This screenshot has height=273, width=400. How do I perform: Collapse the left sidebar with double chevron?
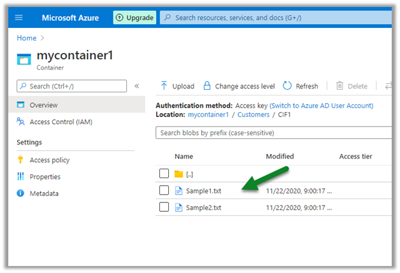[136, 86]
